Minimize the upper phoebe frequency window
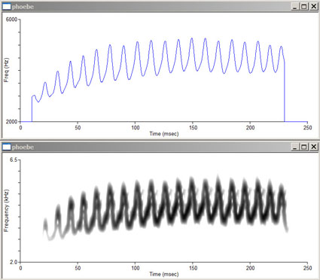The image size is (320, 280). 294,6
